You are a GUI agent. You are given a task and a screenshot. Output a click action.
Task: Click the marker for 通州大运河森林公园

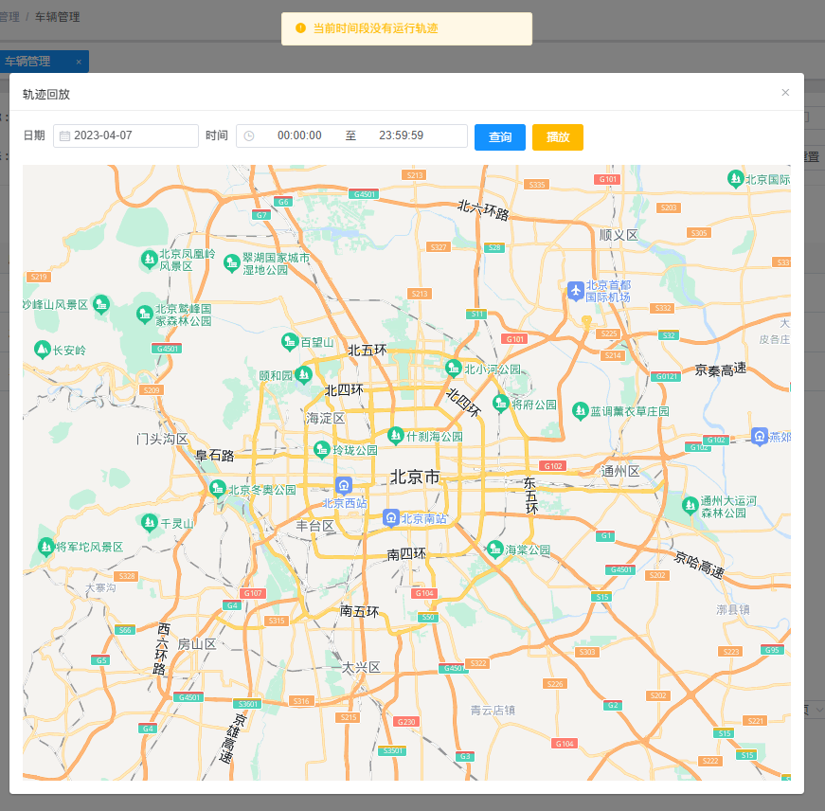pos(690,505)
